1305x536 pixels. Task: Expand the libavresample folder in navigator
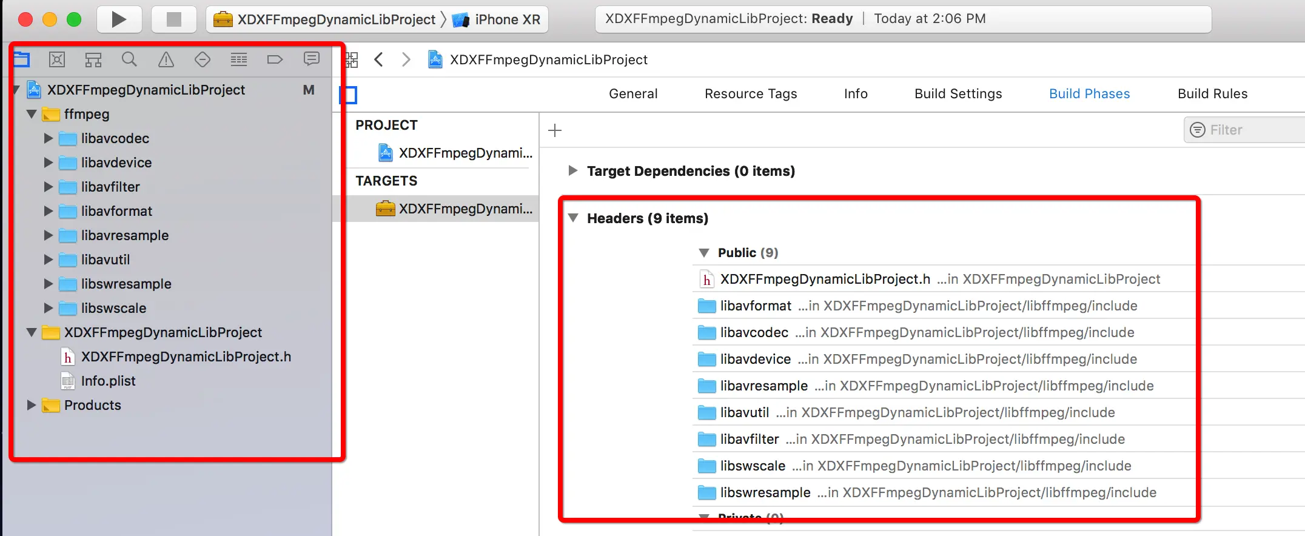pyautogui.click(x=49, y=235)
